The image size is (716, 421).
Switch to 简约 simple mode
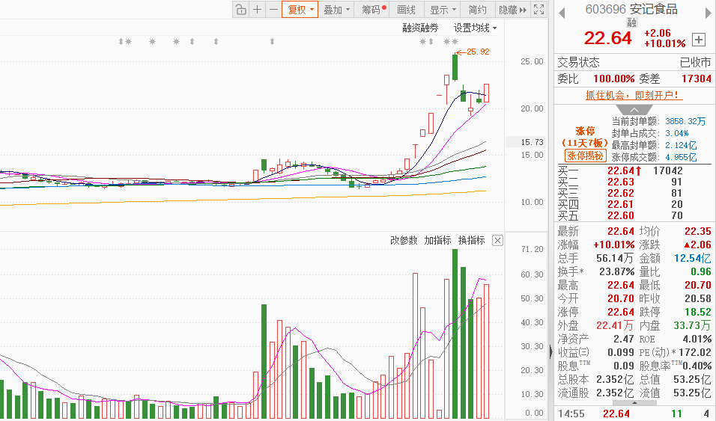pyautogui.click(x=478, y=9)
